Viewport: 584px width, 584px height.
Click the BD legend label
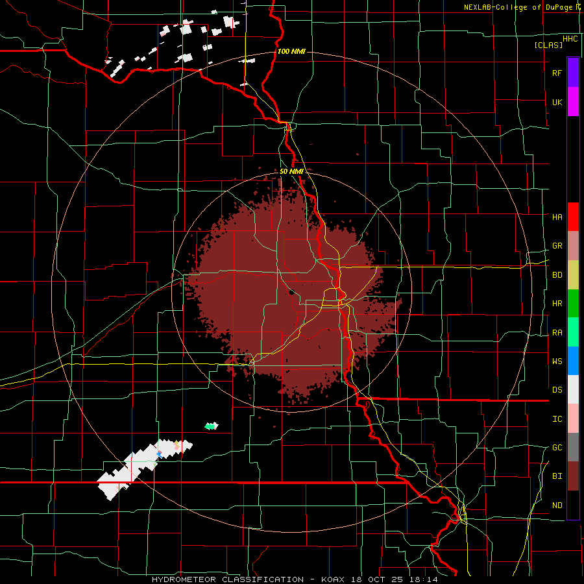click(x=557, y=275)
